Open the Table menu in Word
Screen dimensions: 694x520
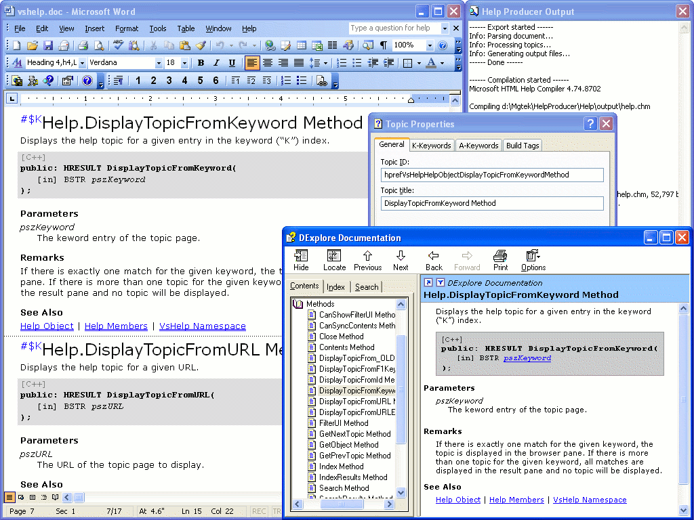click(186, 28)
